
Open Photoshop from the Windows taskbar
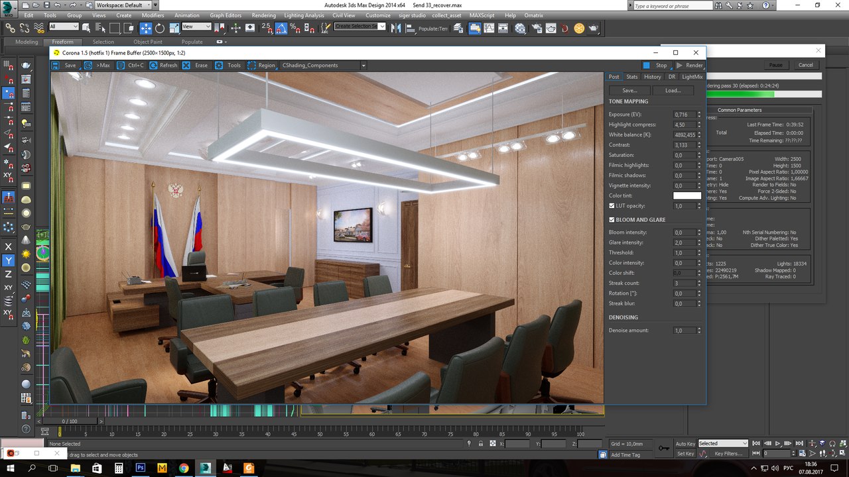point(141,468)
